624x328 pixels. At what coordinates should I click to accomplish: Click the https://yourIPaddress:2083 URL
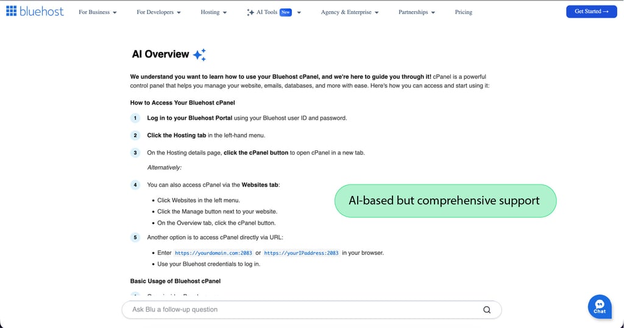click(301, 253)
